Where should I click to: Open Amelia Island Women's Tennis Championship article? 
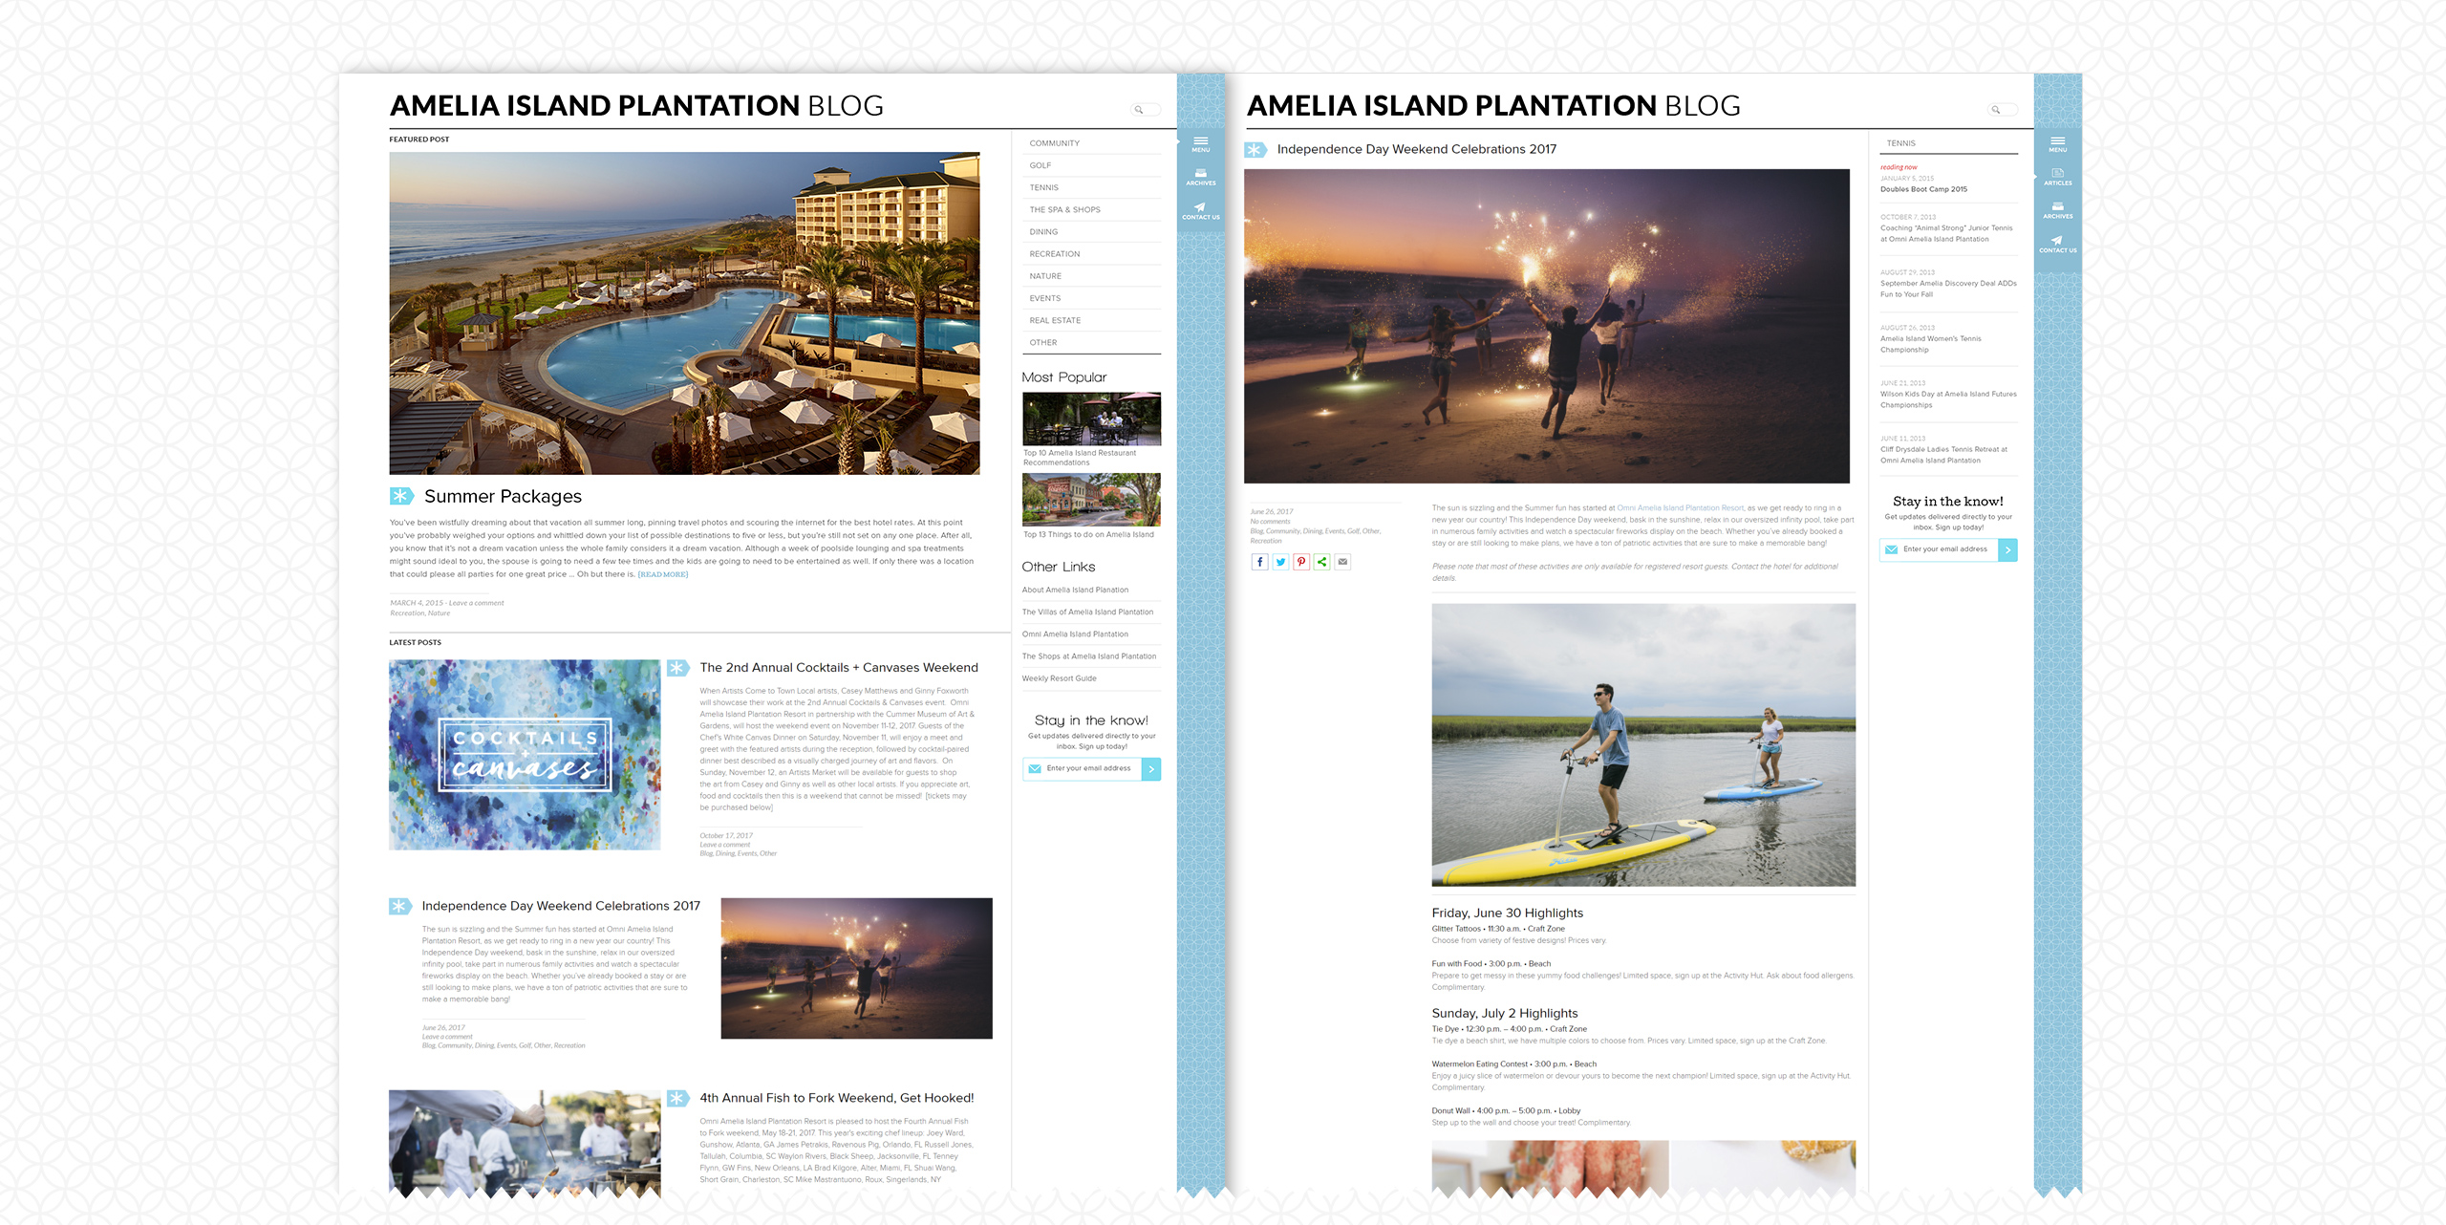[1930, 344]
